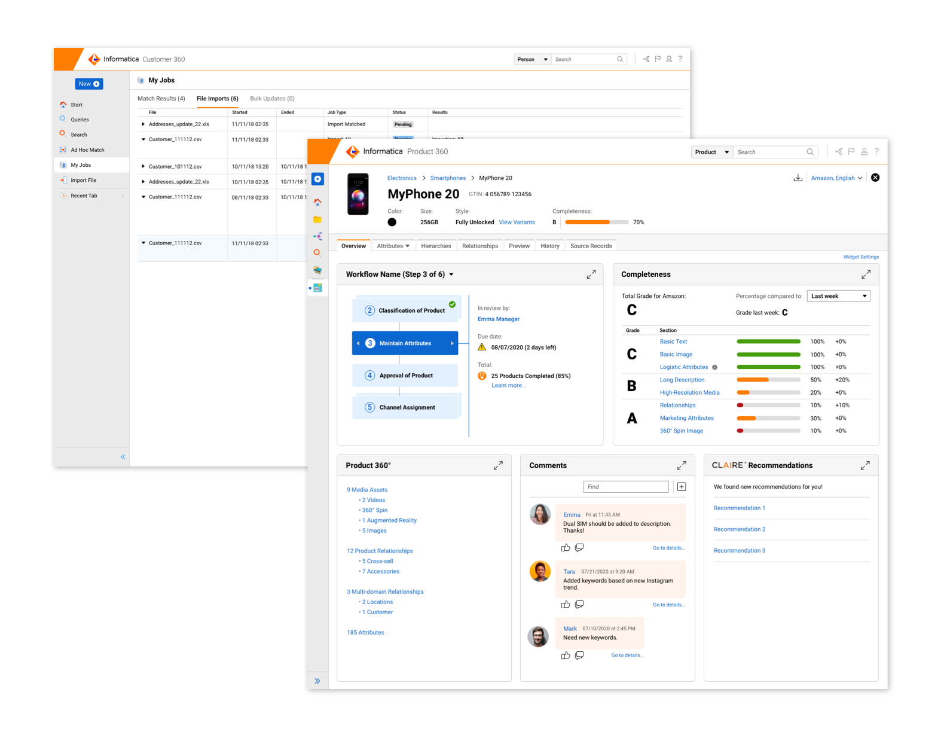The width and height of the screenshot is (947, 732).
Task: Select the Approval of Product workflow step
Action: [x=405, y=376]
